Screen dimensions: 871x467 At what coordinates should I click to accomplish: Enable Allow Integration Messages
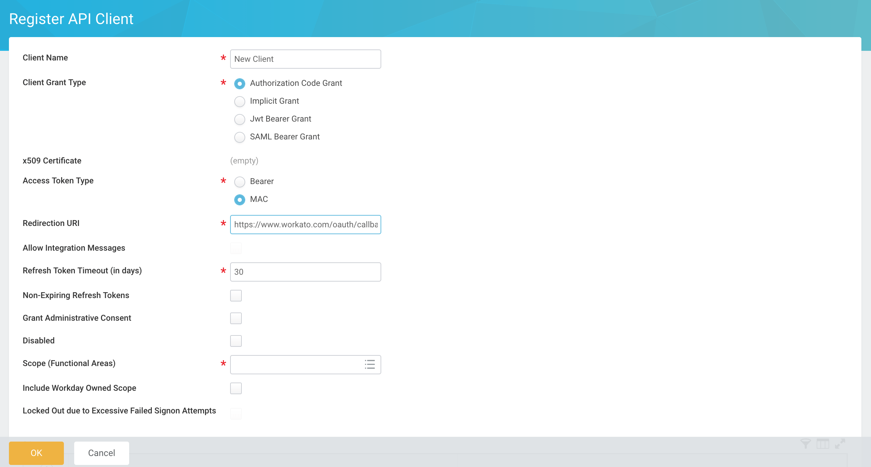tap(236, 248)
